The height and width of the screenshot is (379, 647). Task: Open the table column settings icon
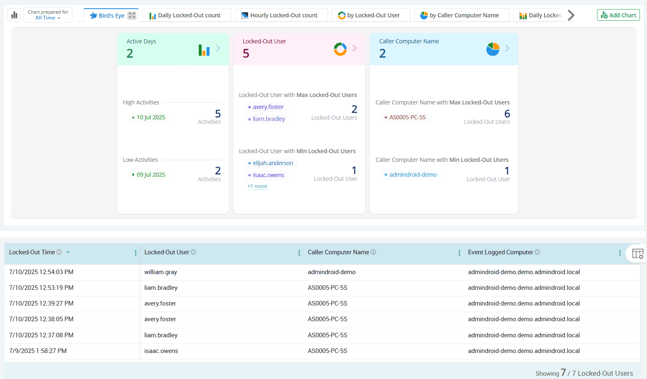[x=637, y=253]
